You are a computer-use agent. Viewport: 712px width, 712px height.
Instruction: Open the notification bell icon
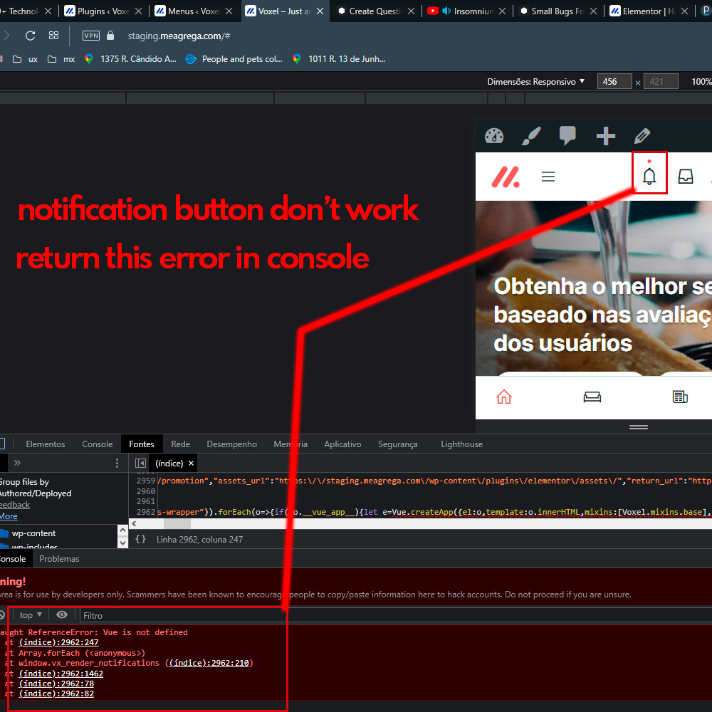tap(649, 173)
